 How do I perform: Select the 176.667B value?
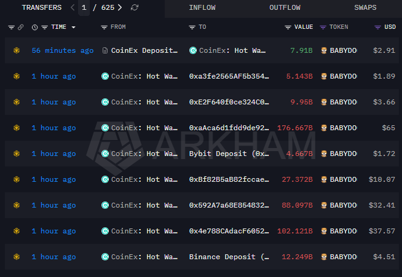pos(295,128)
